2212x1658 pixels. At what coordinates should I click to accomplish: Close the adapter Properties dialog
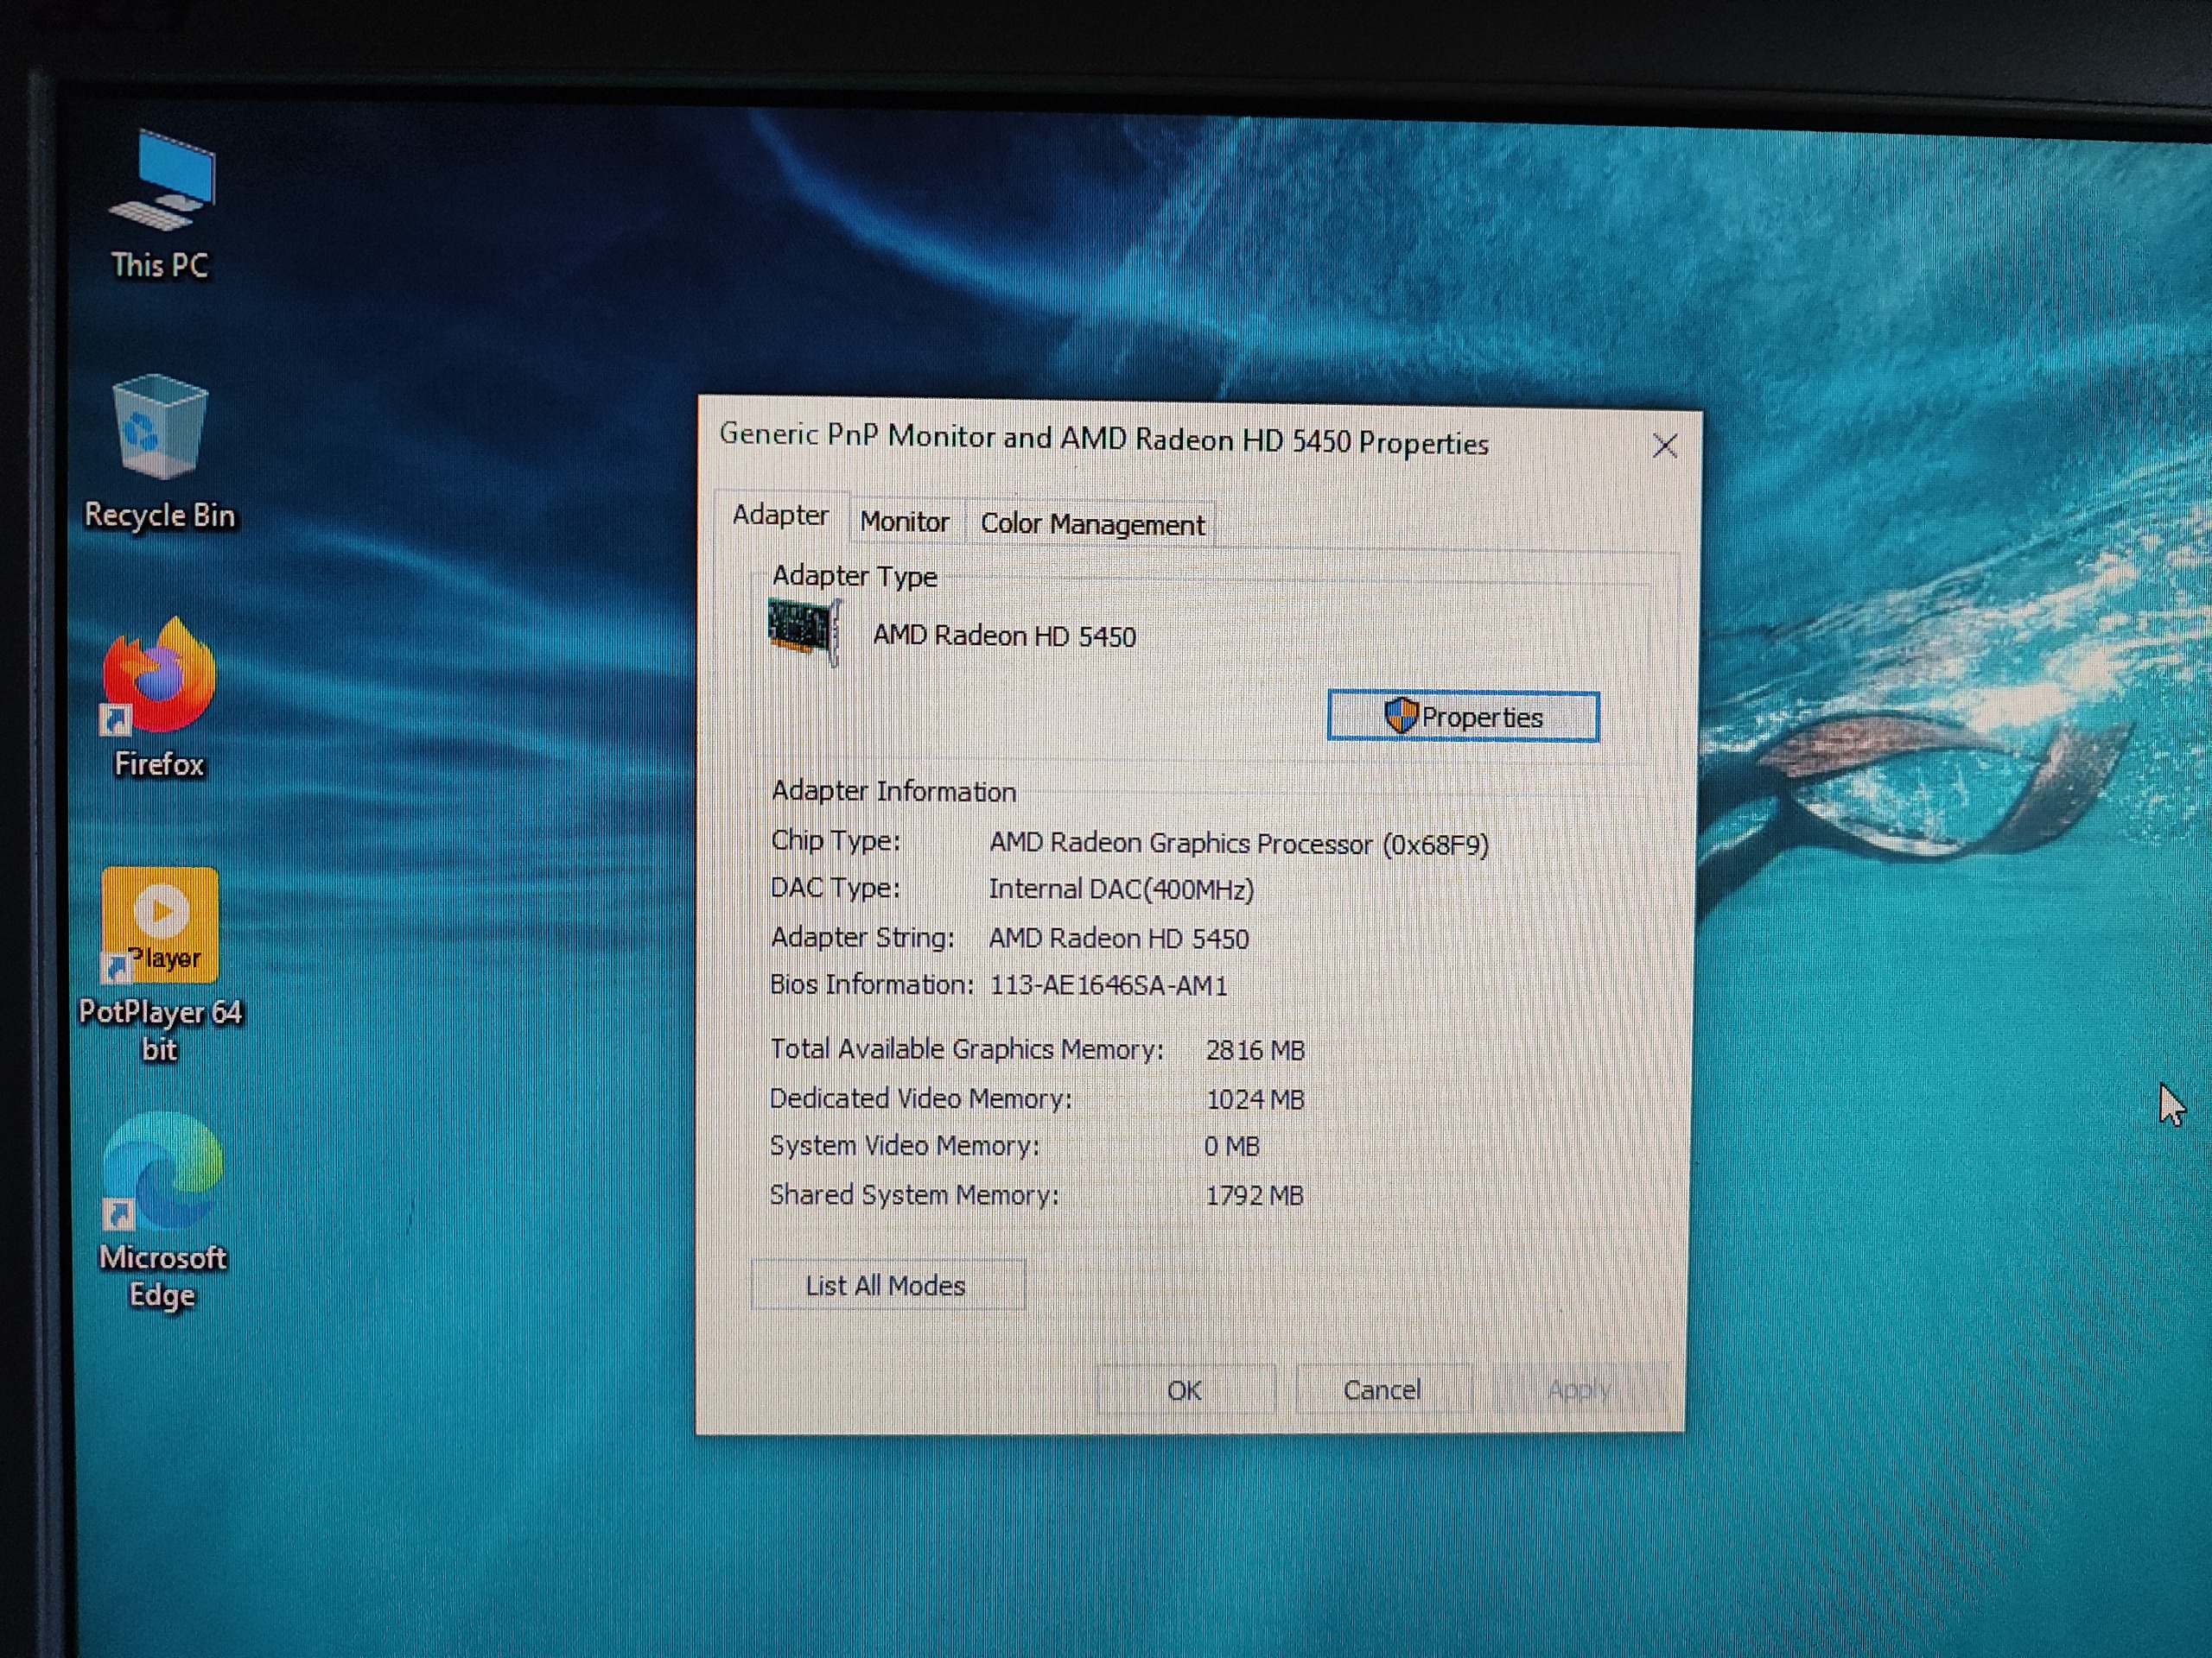click(x=1664, y=446)
